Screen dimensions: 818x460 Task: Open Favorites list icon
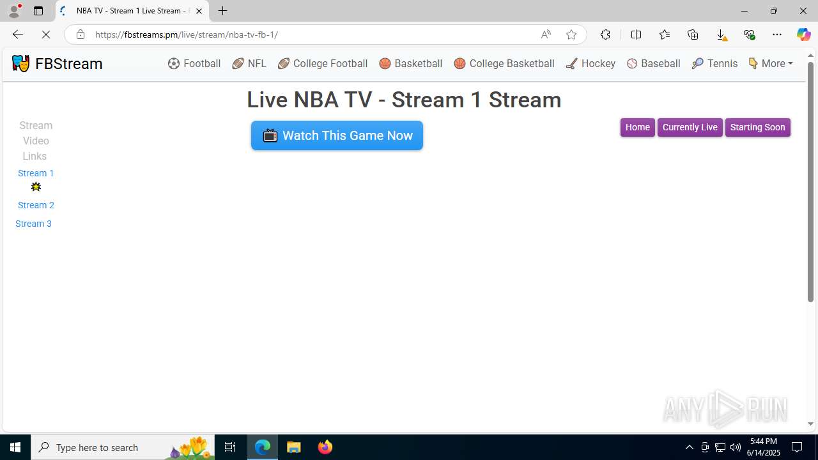tap(665, 34)
